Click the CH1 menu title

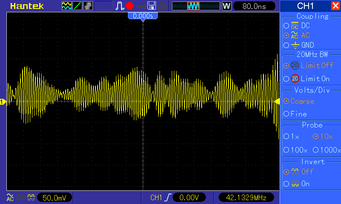(305, 6)
